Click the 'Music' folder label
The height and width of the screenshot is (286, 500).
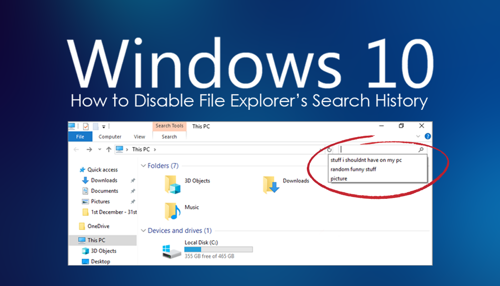192,207
